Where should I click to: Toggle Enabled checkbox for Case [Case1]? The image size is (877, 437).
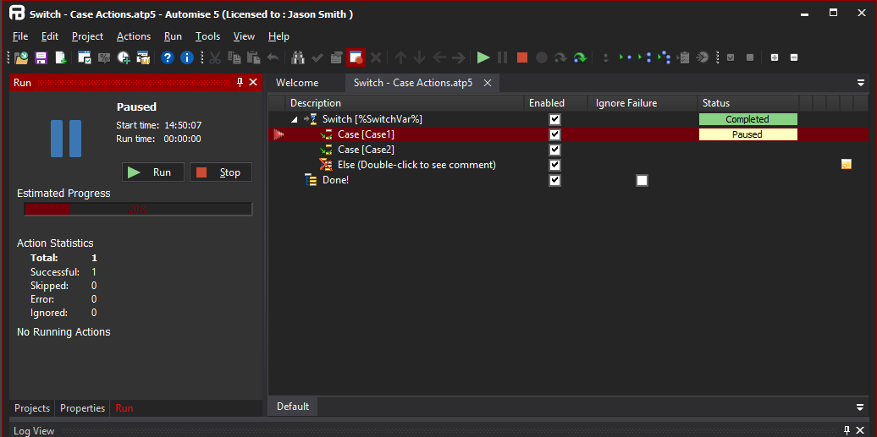pos(554,134)
